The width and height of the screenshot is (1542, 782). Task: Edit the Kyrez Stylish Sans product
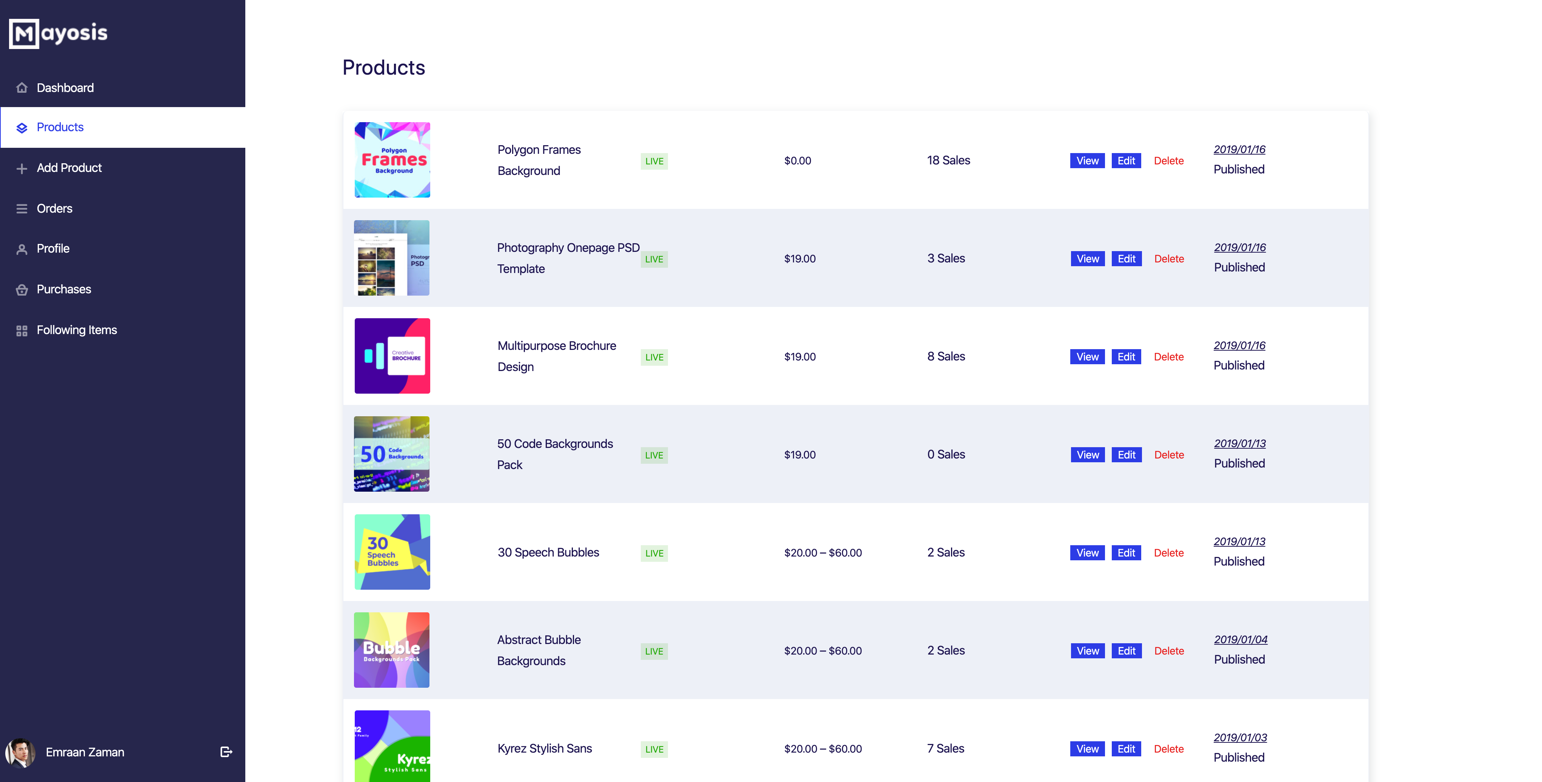[x=1126, y=749]
